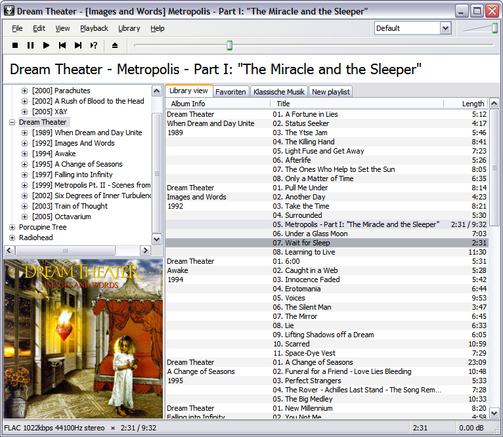Select track 01. Pull Me Under

coord(327,188)
